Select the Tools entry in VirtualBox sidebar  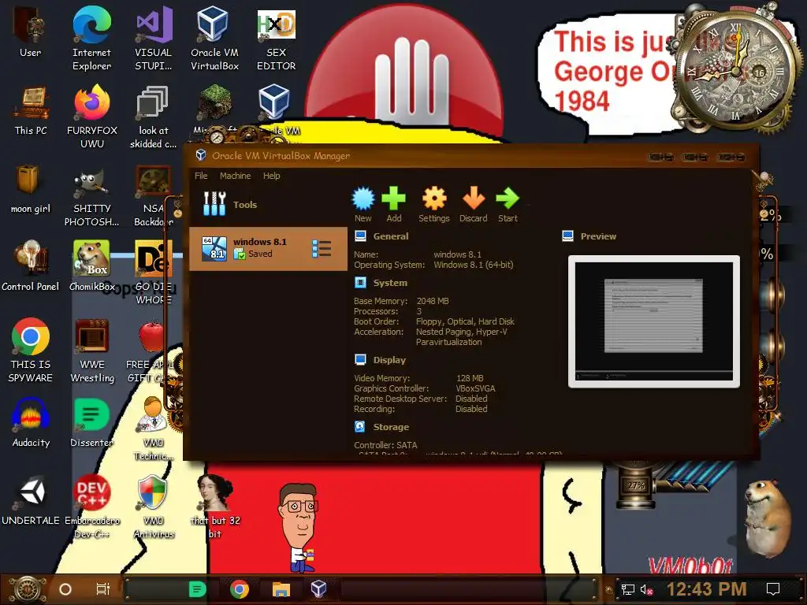[268, 204]
